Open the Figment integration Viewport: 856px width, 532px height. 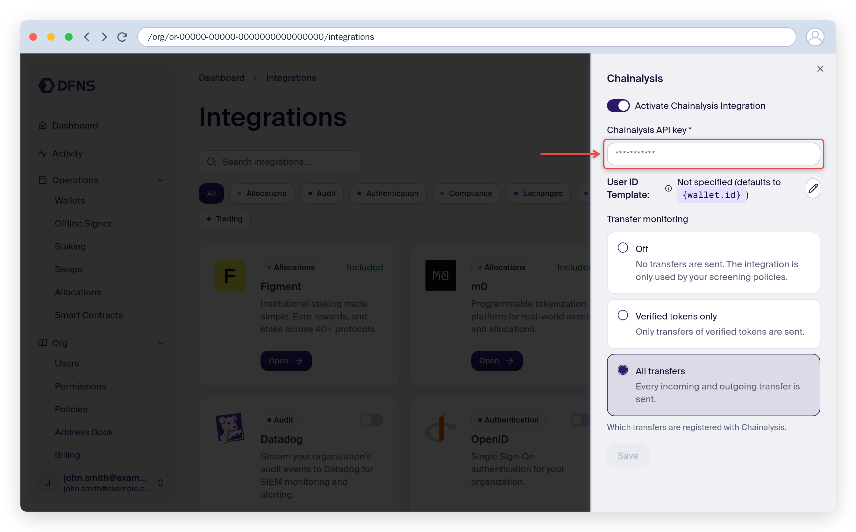tap(286, 360)
